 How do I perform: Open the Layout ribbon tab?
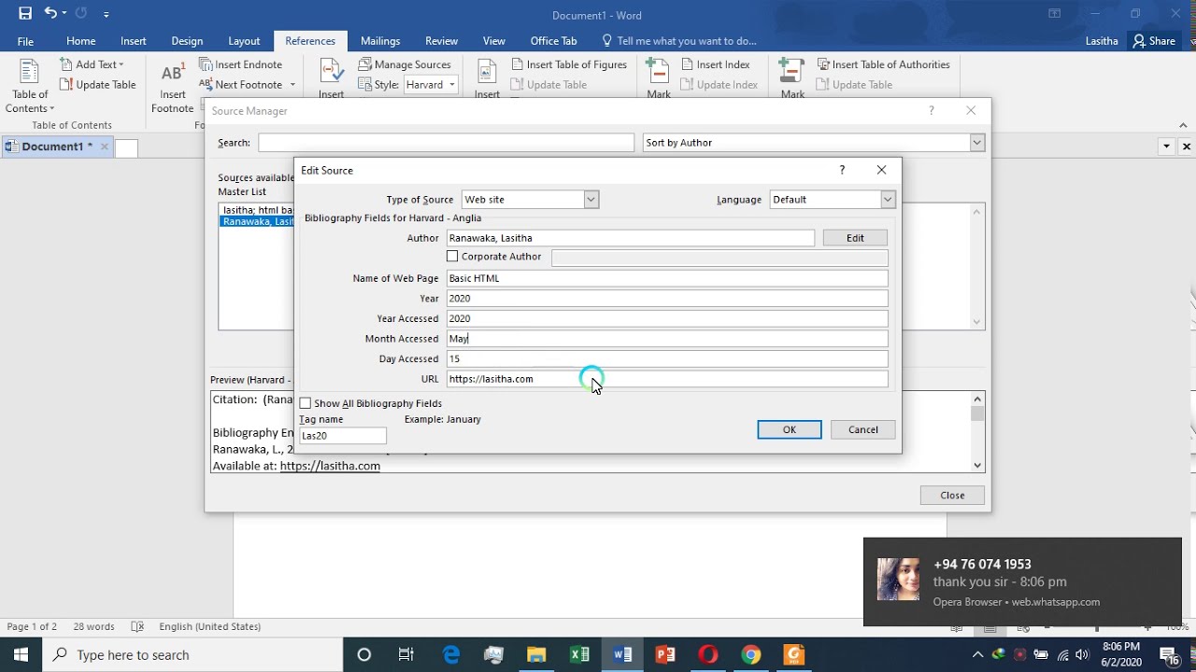click(244, 41)
